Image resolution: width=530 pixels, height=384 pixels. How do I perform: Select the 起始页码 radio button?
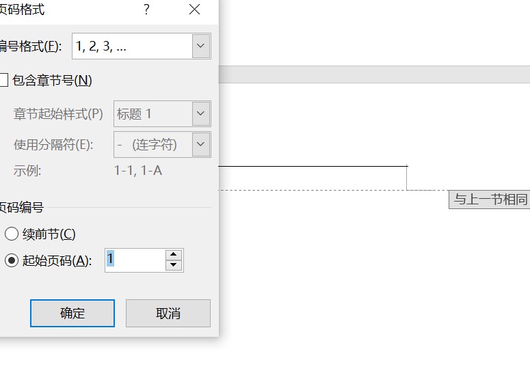pyautogui.click(x=12, y=260)
